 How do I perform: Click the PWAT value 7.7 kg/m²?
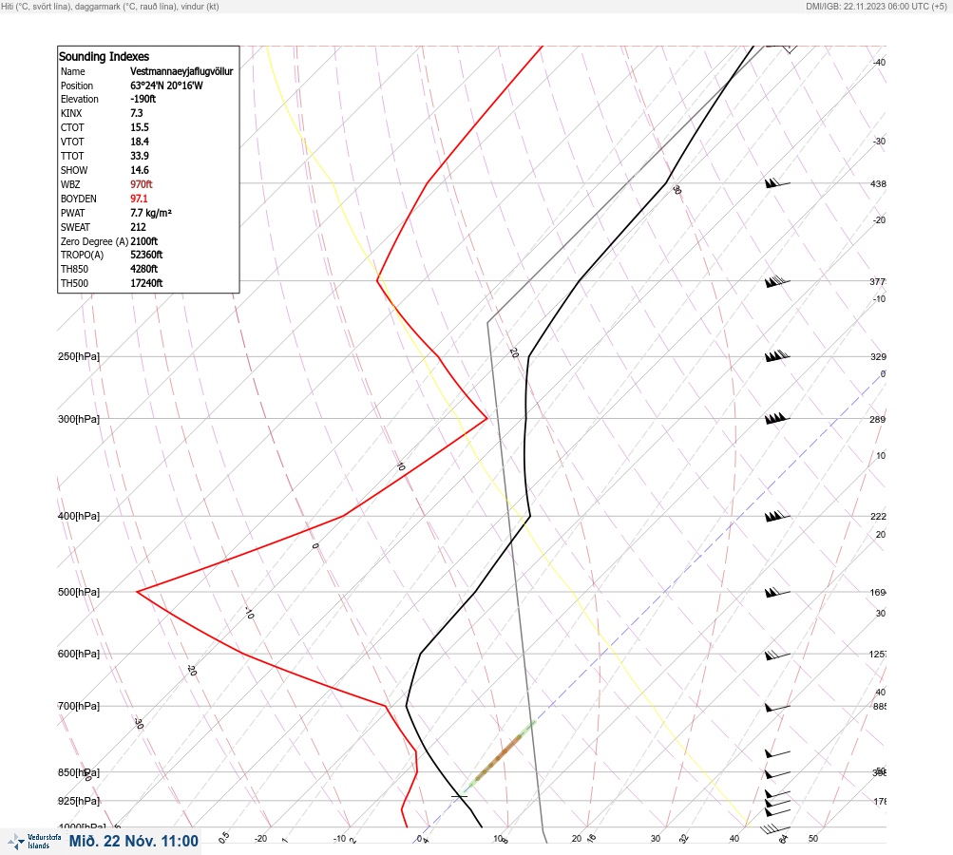click(x=151, y=213)
